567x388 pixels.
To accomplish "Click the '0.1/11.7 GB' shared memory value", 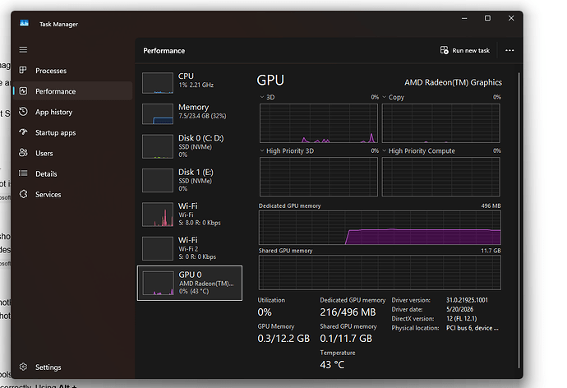I will click(x=346, y=339).
